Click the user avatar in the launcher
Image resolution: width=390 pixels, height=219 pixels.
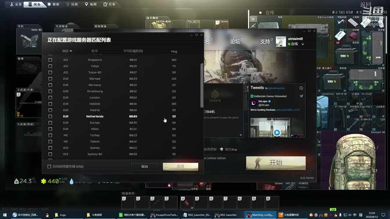tap(281, 42)
